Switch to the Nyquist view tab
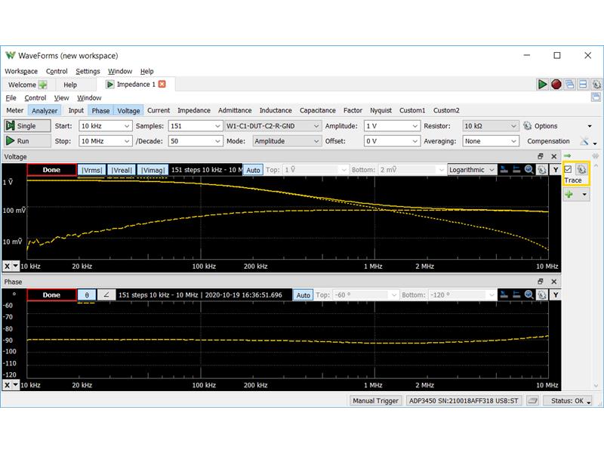The image size is (604, 453). [381, 110]
